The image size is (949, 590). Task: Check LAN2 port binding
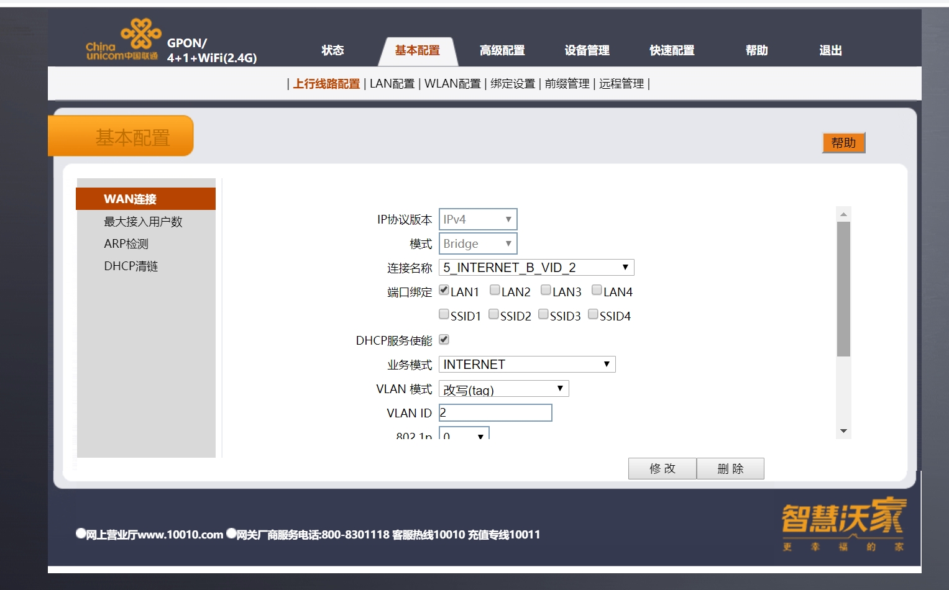pos(495,290)
